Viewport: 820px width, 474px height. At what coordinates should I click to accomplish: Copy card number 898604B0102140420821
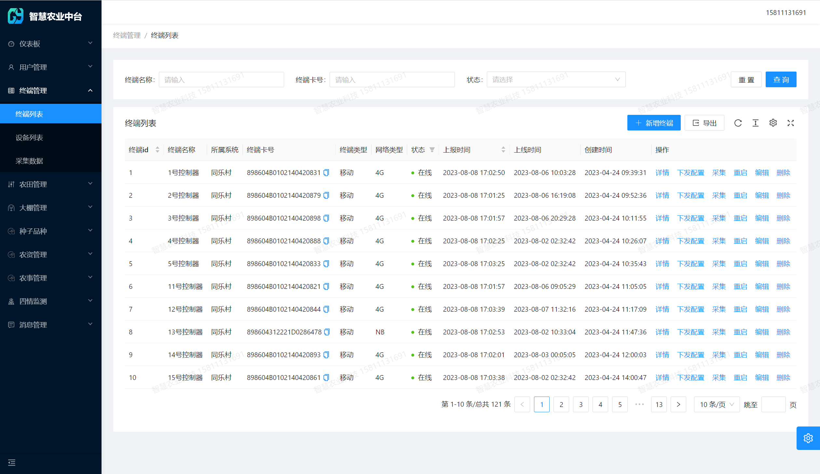click(x=326, y=286)
